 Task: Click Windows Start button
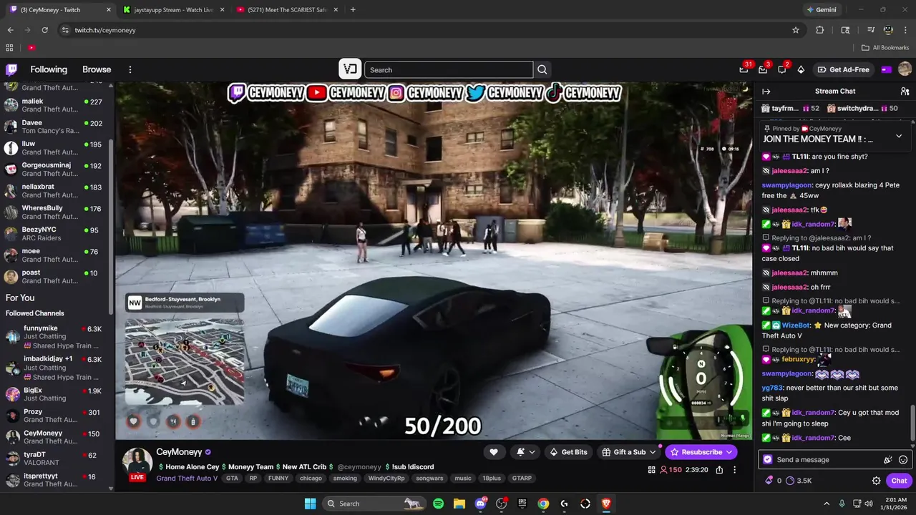click(x=310, y=504)
